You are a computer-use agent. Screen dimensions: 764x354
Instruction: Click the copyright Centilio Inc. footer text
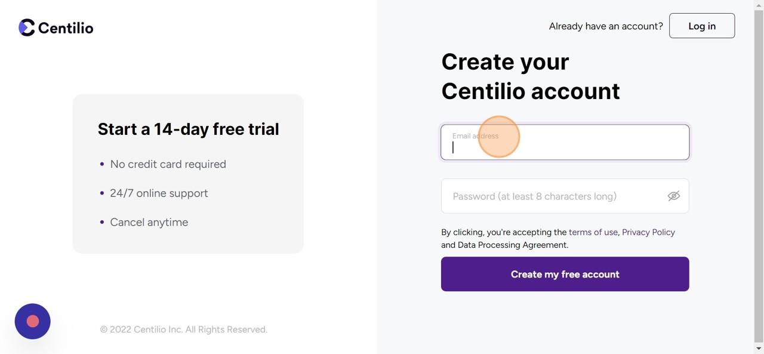[183, 330]
